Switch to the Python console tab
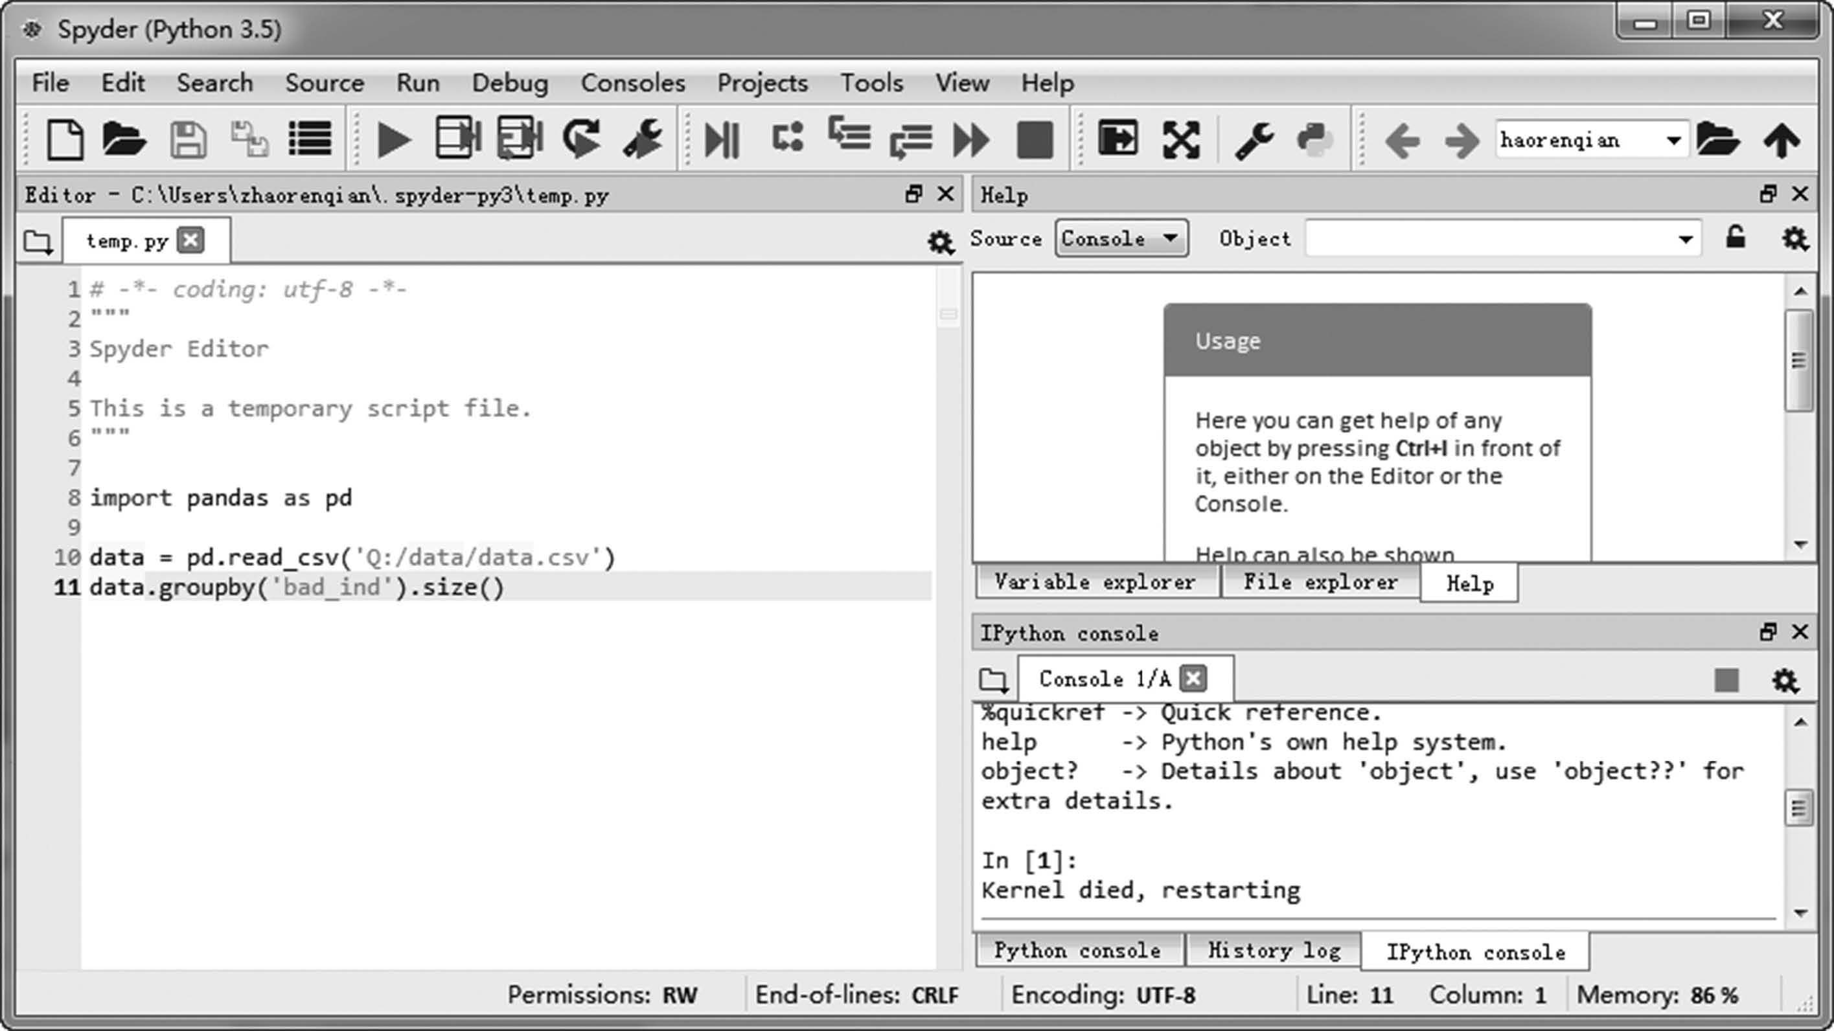 coord(1078,950)
